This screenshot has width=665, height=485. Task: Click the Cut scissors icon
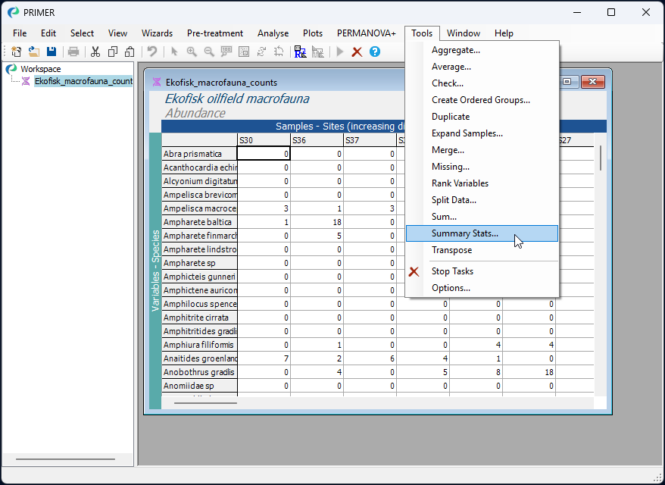pyautogui.click(x=95, y=52)
